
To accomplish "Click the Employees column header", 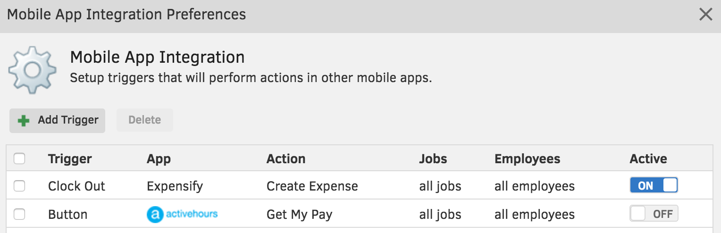I will pos(528,159).
